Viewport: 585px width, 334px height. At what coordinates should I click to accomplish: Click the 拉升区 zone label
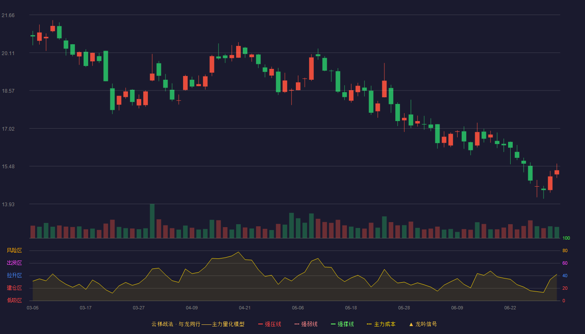coord(14,276)
